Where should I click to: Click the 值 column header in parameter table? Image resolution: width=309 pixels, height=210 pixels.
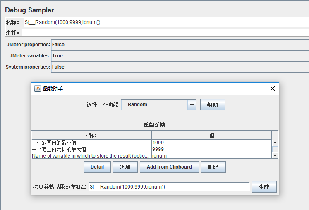[212, 135]
